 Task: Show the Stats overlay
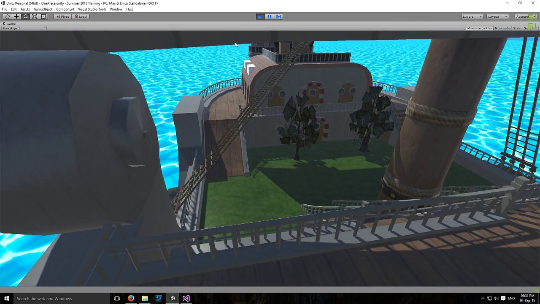[517, 28]
